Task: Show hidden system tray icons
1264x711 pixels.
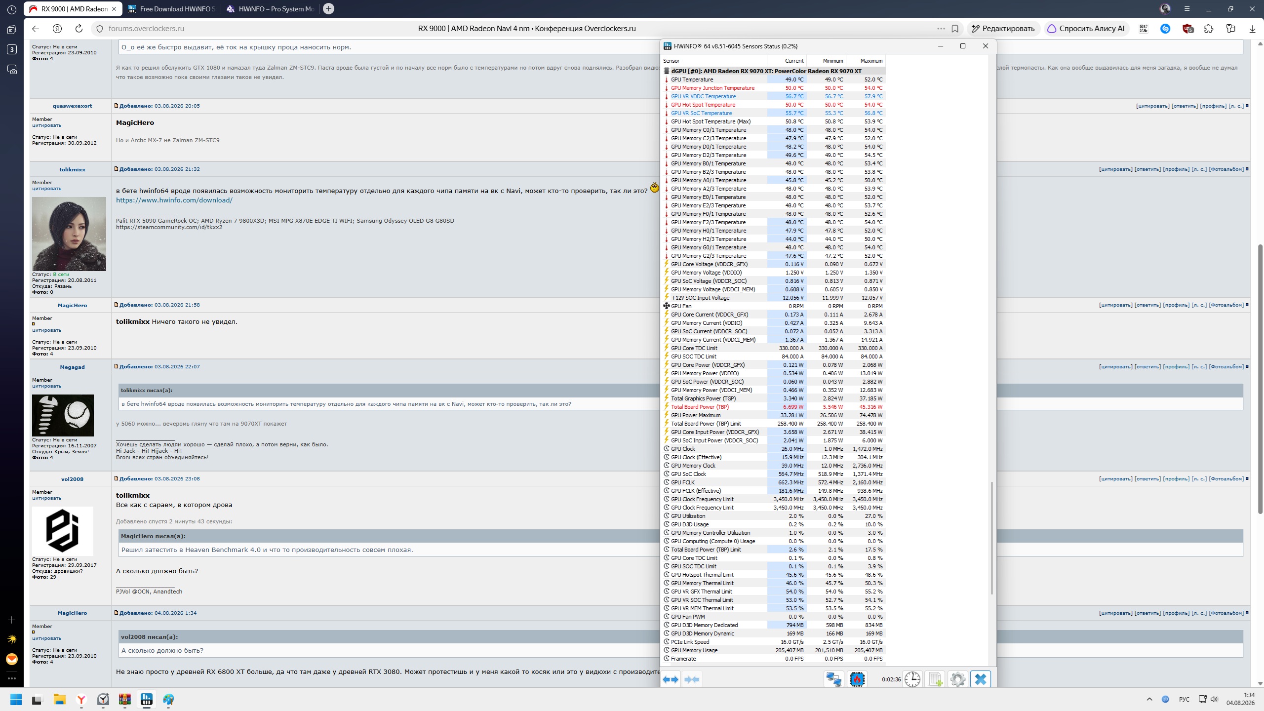Action: point(1149,699)
